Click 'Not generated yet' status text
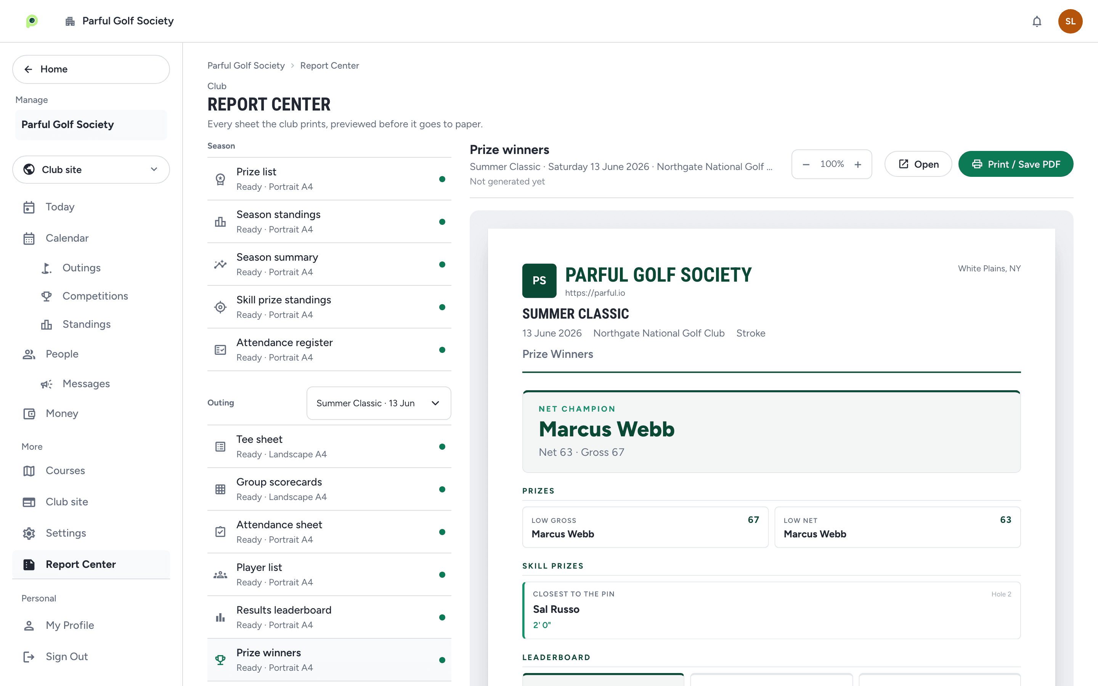Viewport: 1098px width, 686px height. (507, 181)
